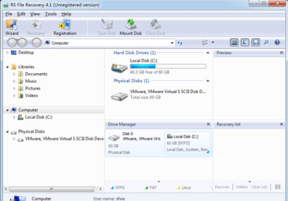Collapse the Physical Disks group in main pane

[208, 81]
